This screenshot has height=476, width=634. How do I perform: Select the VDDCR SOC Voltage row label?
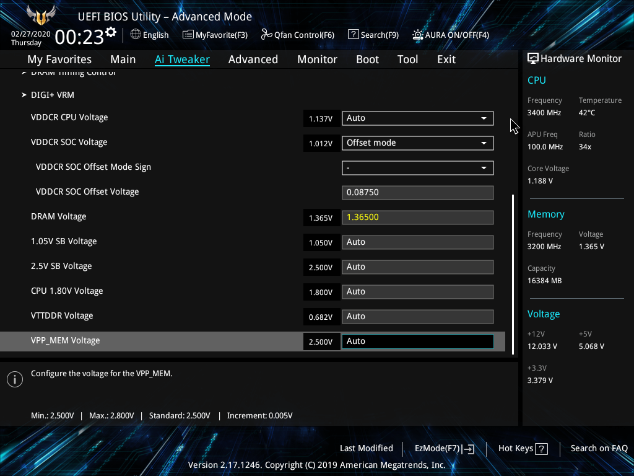coord(69,143)
